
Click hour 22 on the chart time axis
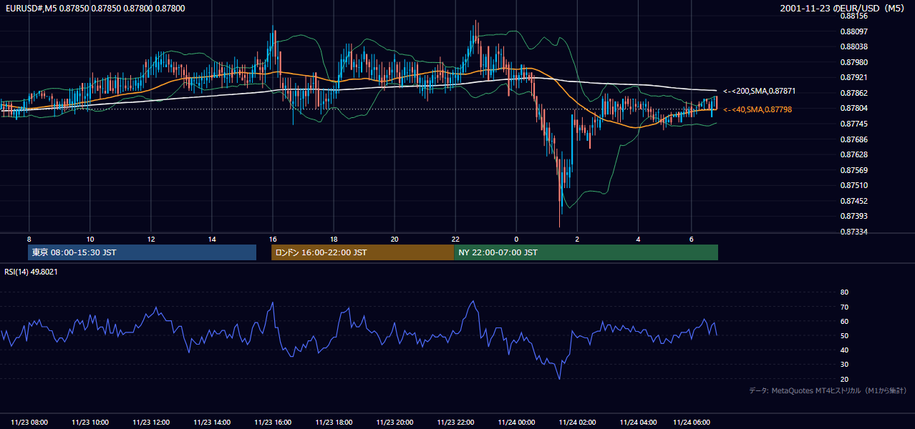point(455,239)
